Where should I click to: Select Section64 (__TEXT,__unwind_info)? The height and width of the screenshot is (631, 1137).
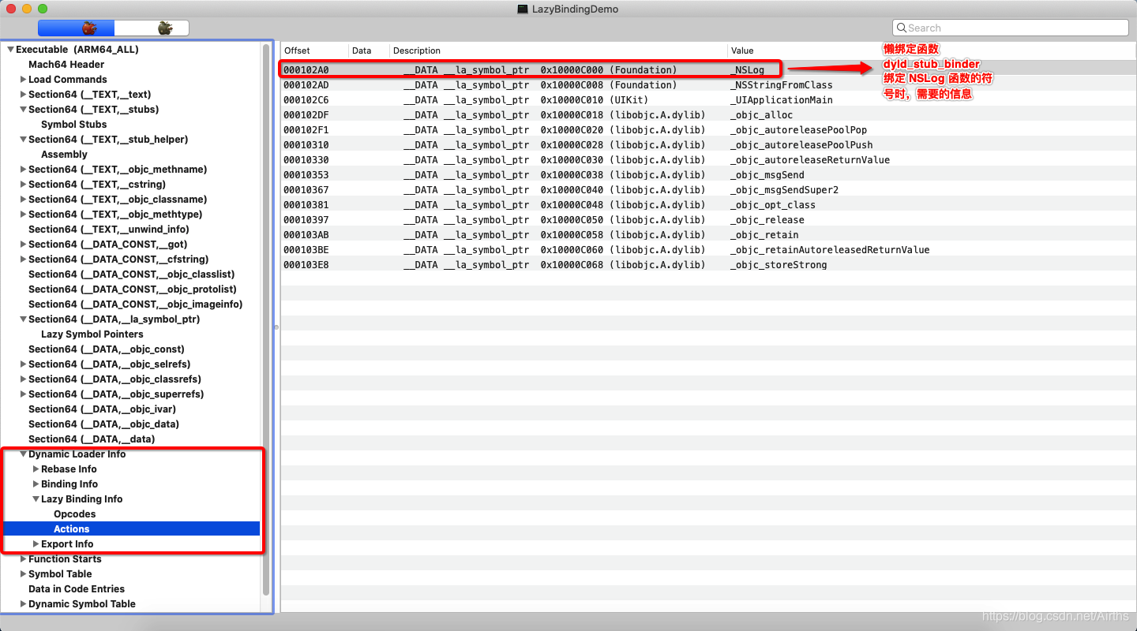pos(109,230)
